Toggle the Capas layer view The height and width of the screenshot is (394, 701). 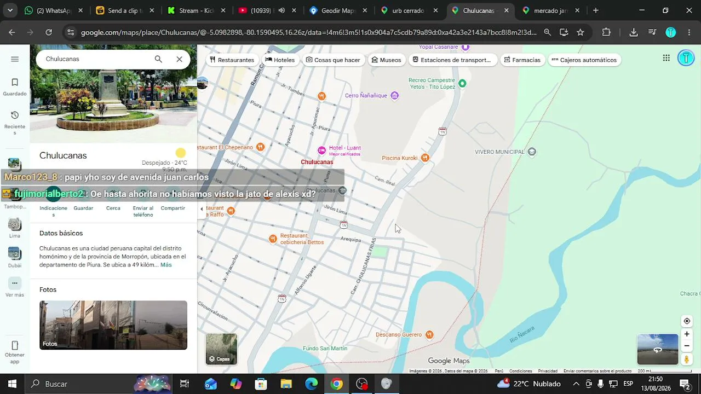[221, 349]
